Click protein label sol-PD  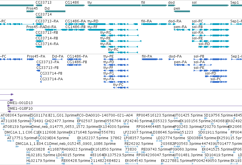coord(210,73)
